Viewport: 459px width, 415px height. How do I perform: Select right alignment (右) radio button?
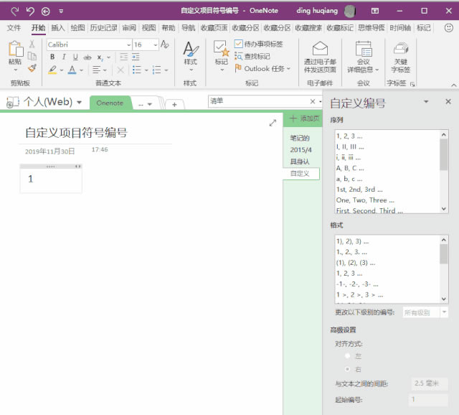pyautogui.click(x=347, y=369)
